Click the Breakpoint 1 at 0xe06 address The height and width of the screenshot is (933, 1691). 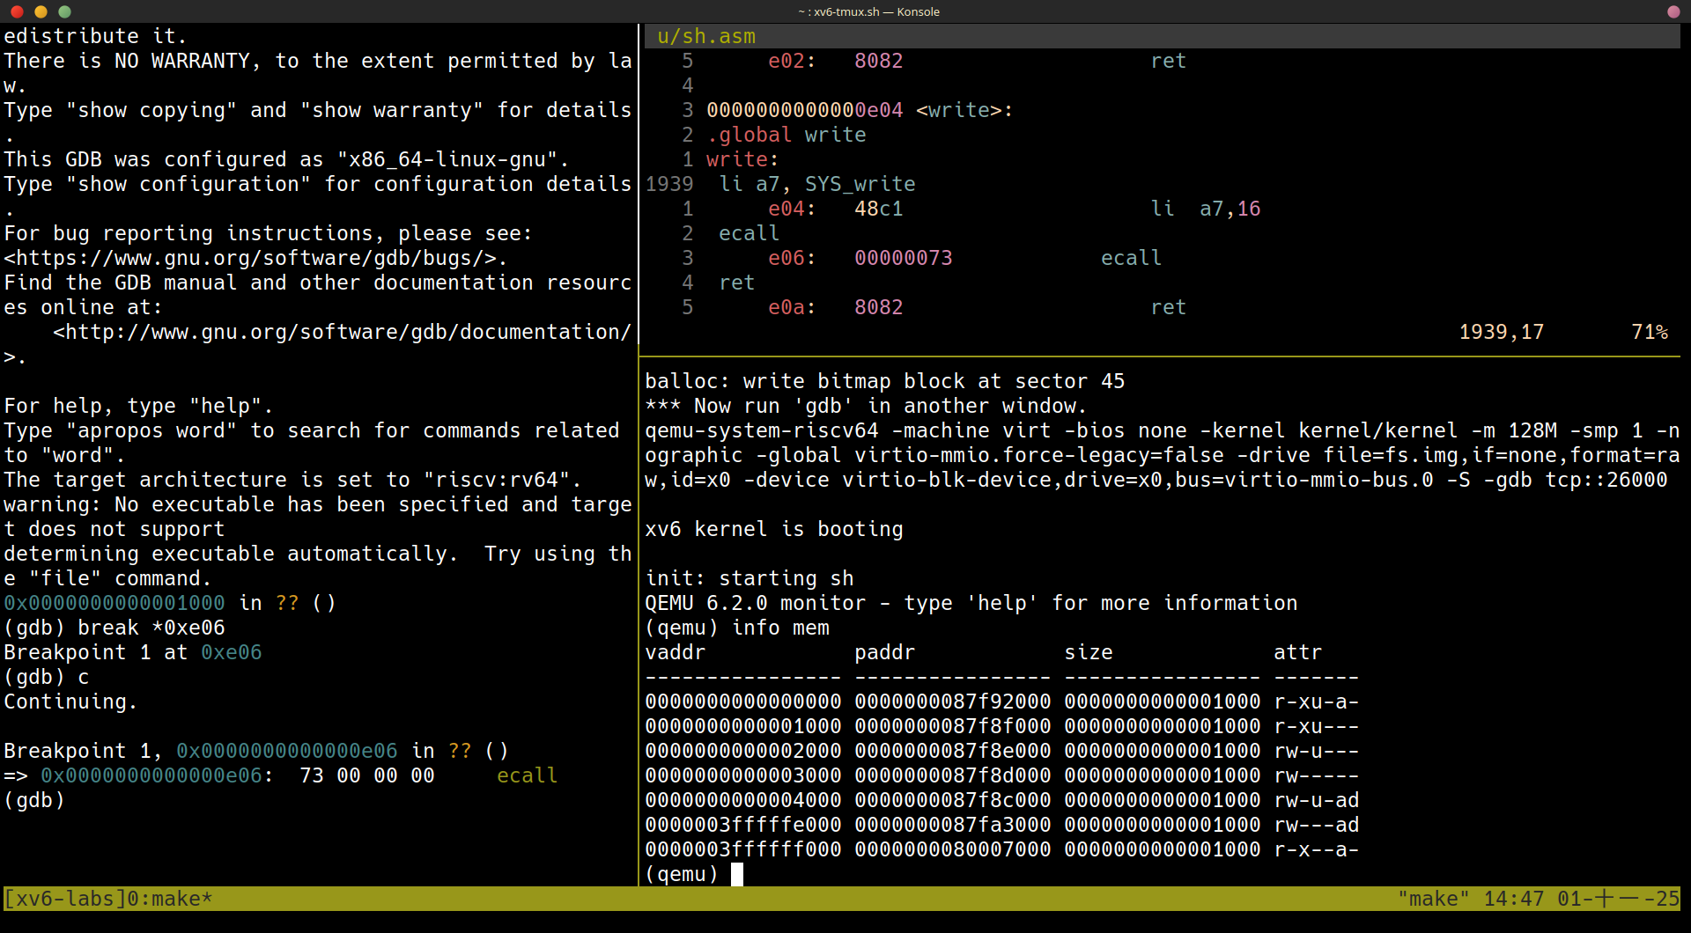(231, 652)
